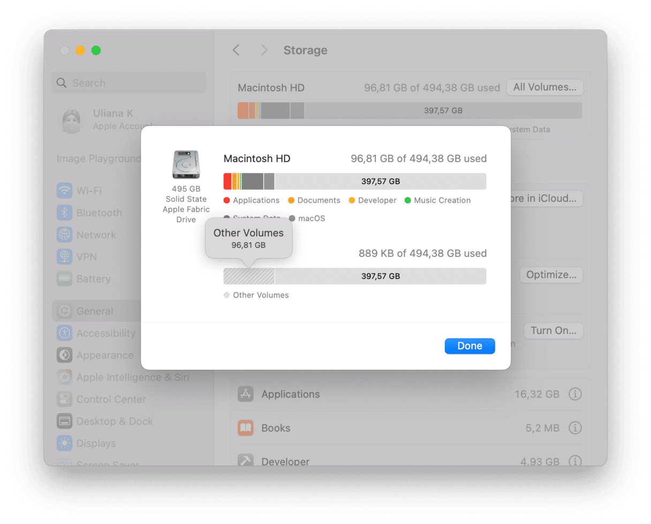Click the Uliana K avatar picture

pyautogui.click(x=71, y=120)
